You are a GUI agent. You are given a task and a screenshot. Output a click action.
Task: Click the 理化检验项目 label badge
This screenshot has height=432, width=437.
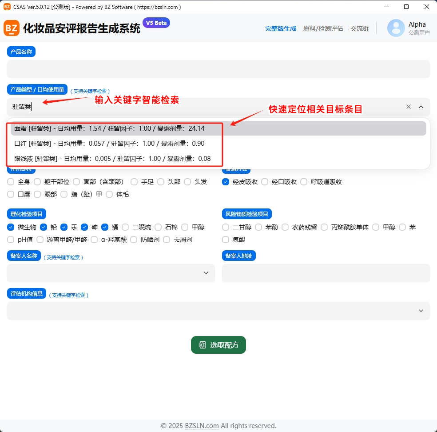(x=26, y=214)
